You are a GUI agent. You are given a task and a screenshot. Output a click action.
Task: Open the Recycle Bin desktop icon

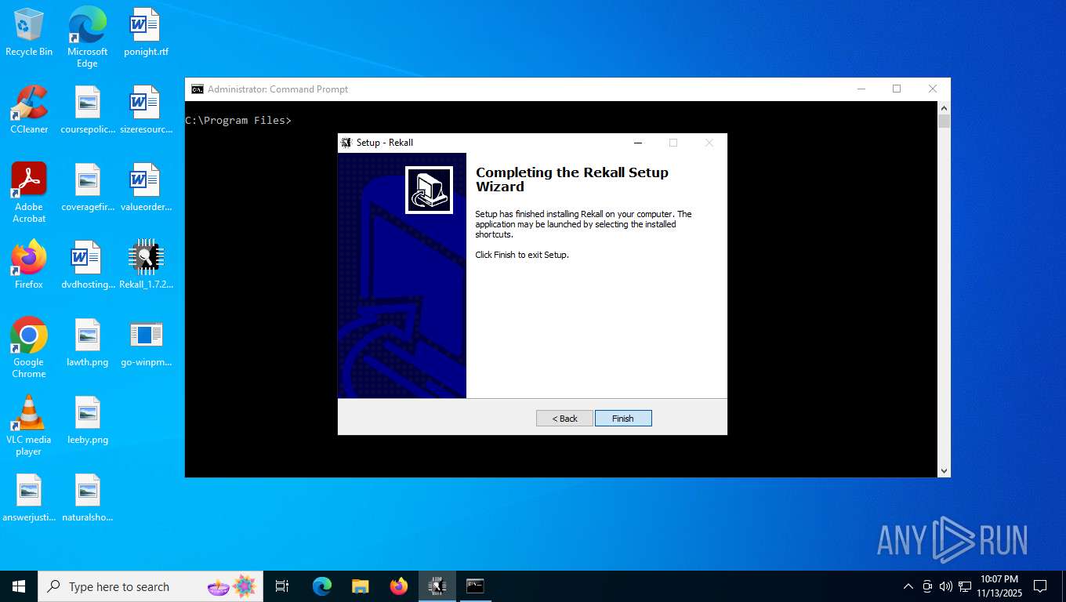pyautogui.click(x=29, y=33)
